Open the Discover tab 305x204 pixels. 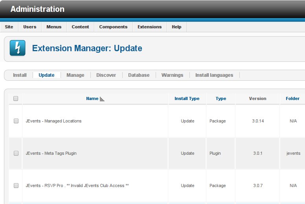click(x=106, y=75)
